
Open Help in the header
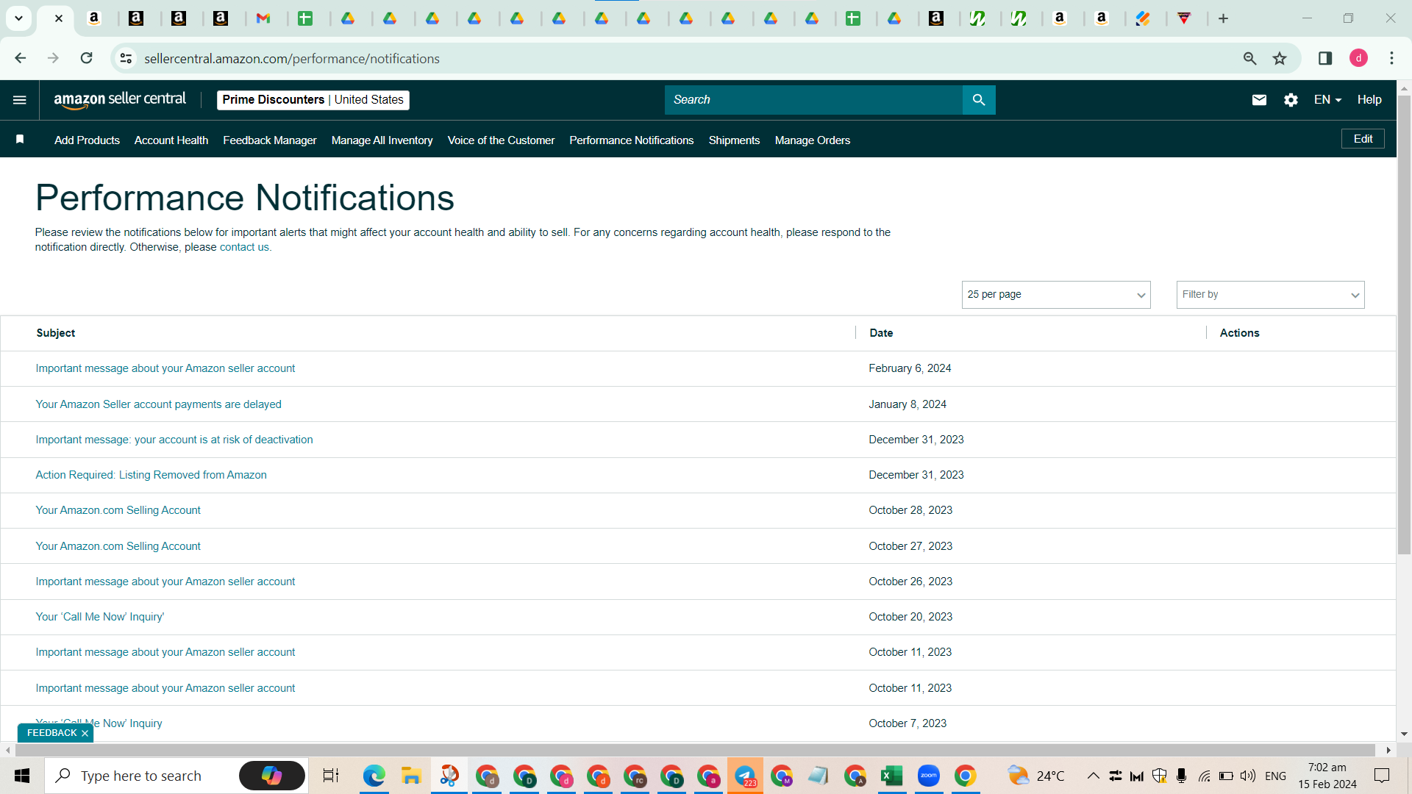coord(1369,100)
